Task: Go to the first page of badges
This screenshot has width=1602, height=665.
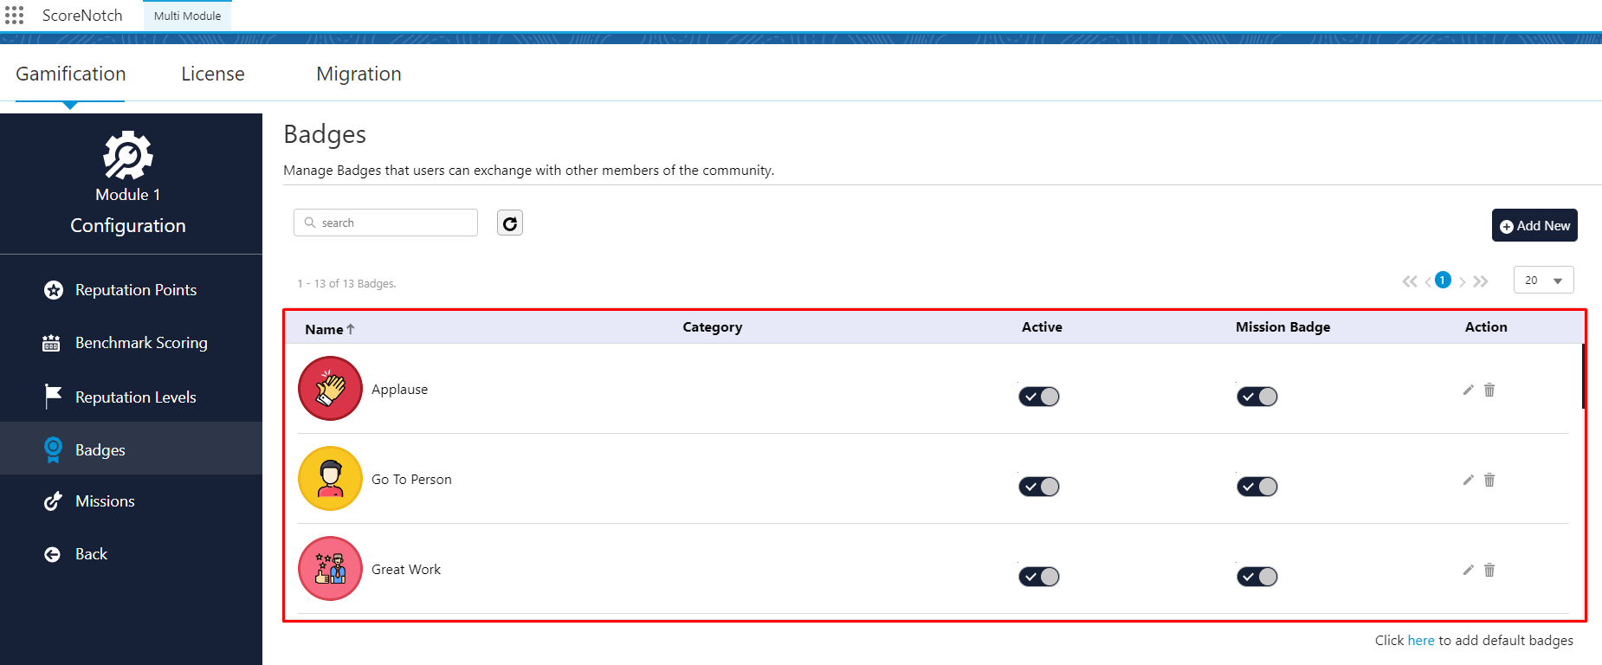Action: pos(1410,281)
